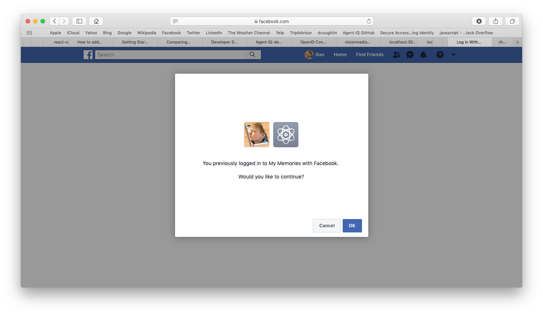Open the Show Favorites grid icon
This screenshot has height=315, width=543.
pyautogui.click(x=29, y=33)
